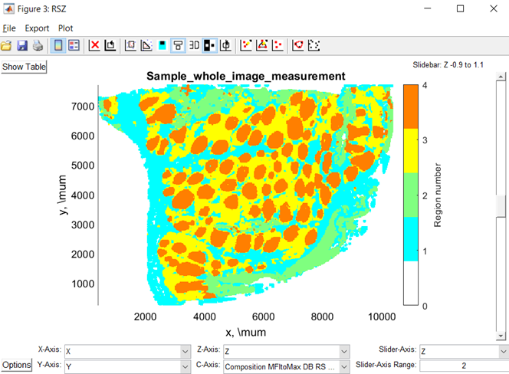Toggle the black and white marker icon
Viewport: 509px width, 374px height.
[210, 45]
